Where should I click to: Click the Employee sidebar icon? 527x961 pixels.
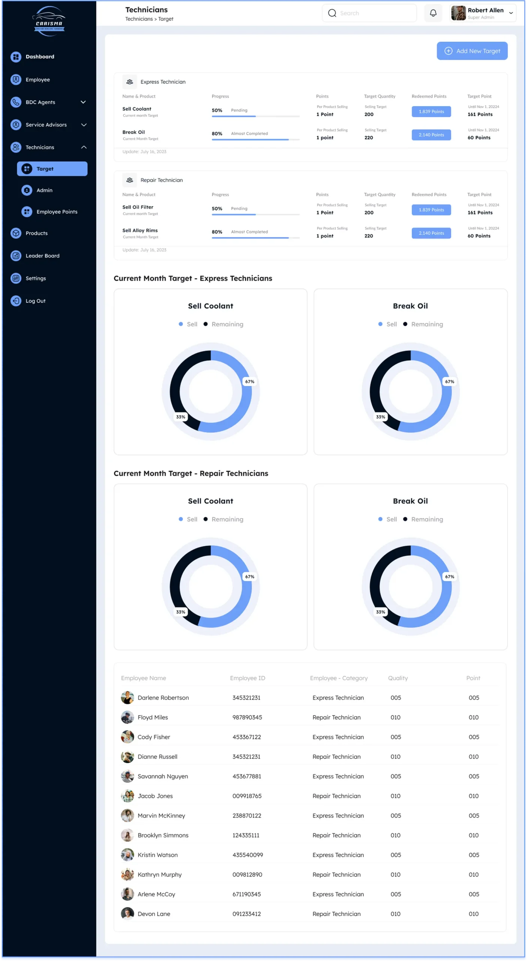click(16, 80)
